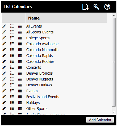Edit the All Events calendar with pencil icon
The image size is (118, 127).
coord(4,26)
